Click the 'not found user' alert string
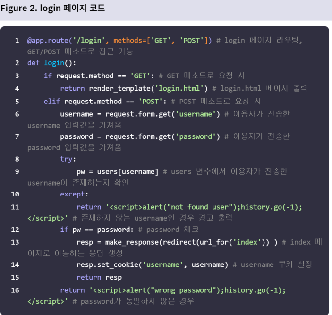Viewport: 332px width, 315px height. [x=200, y=207]
